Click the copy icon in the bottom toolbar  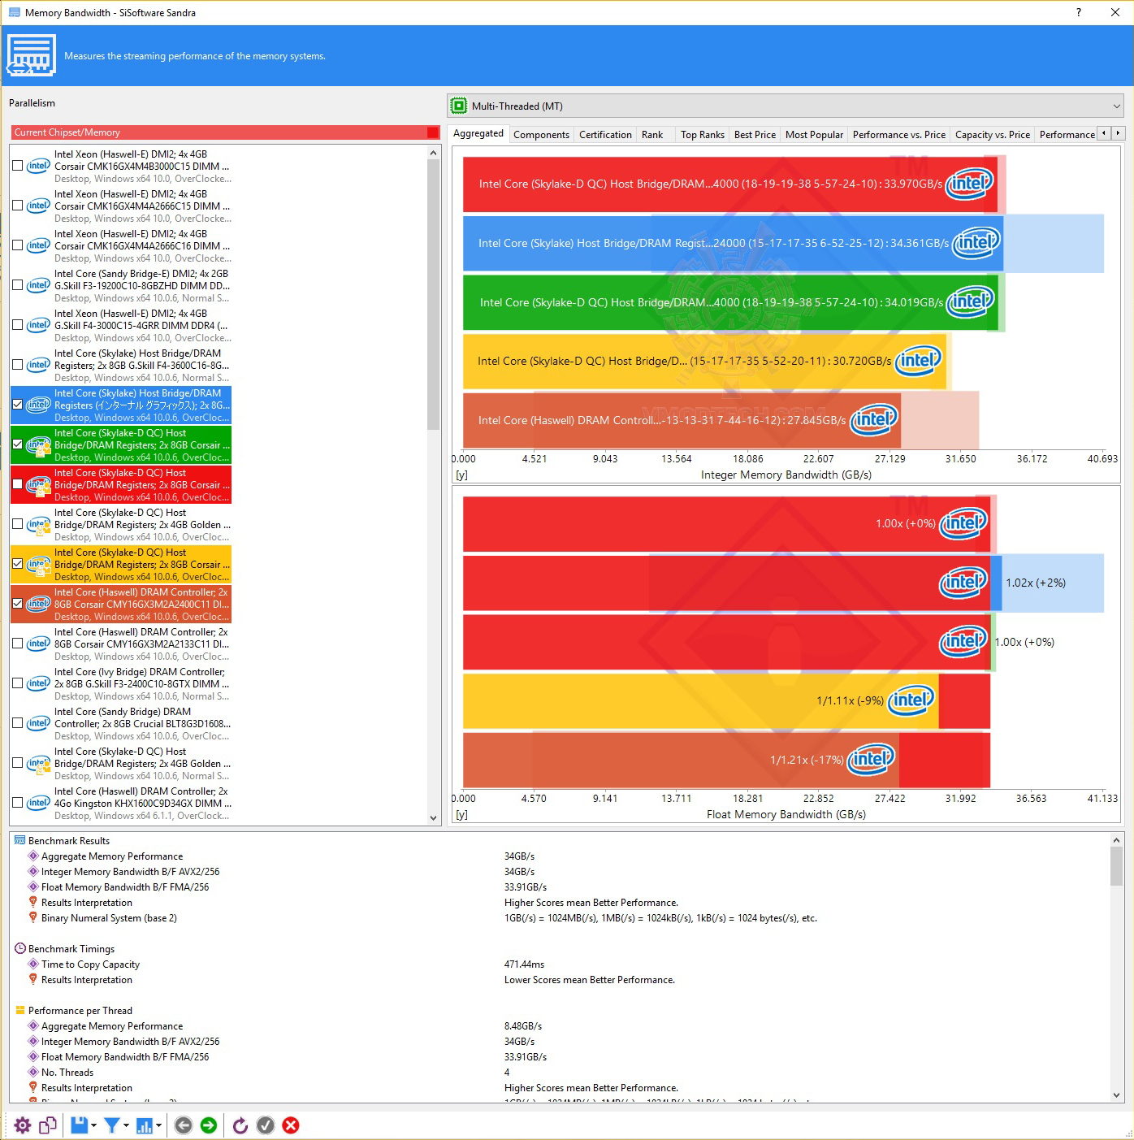48,1125
